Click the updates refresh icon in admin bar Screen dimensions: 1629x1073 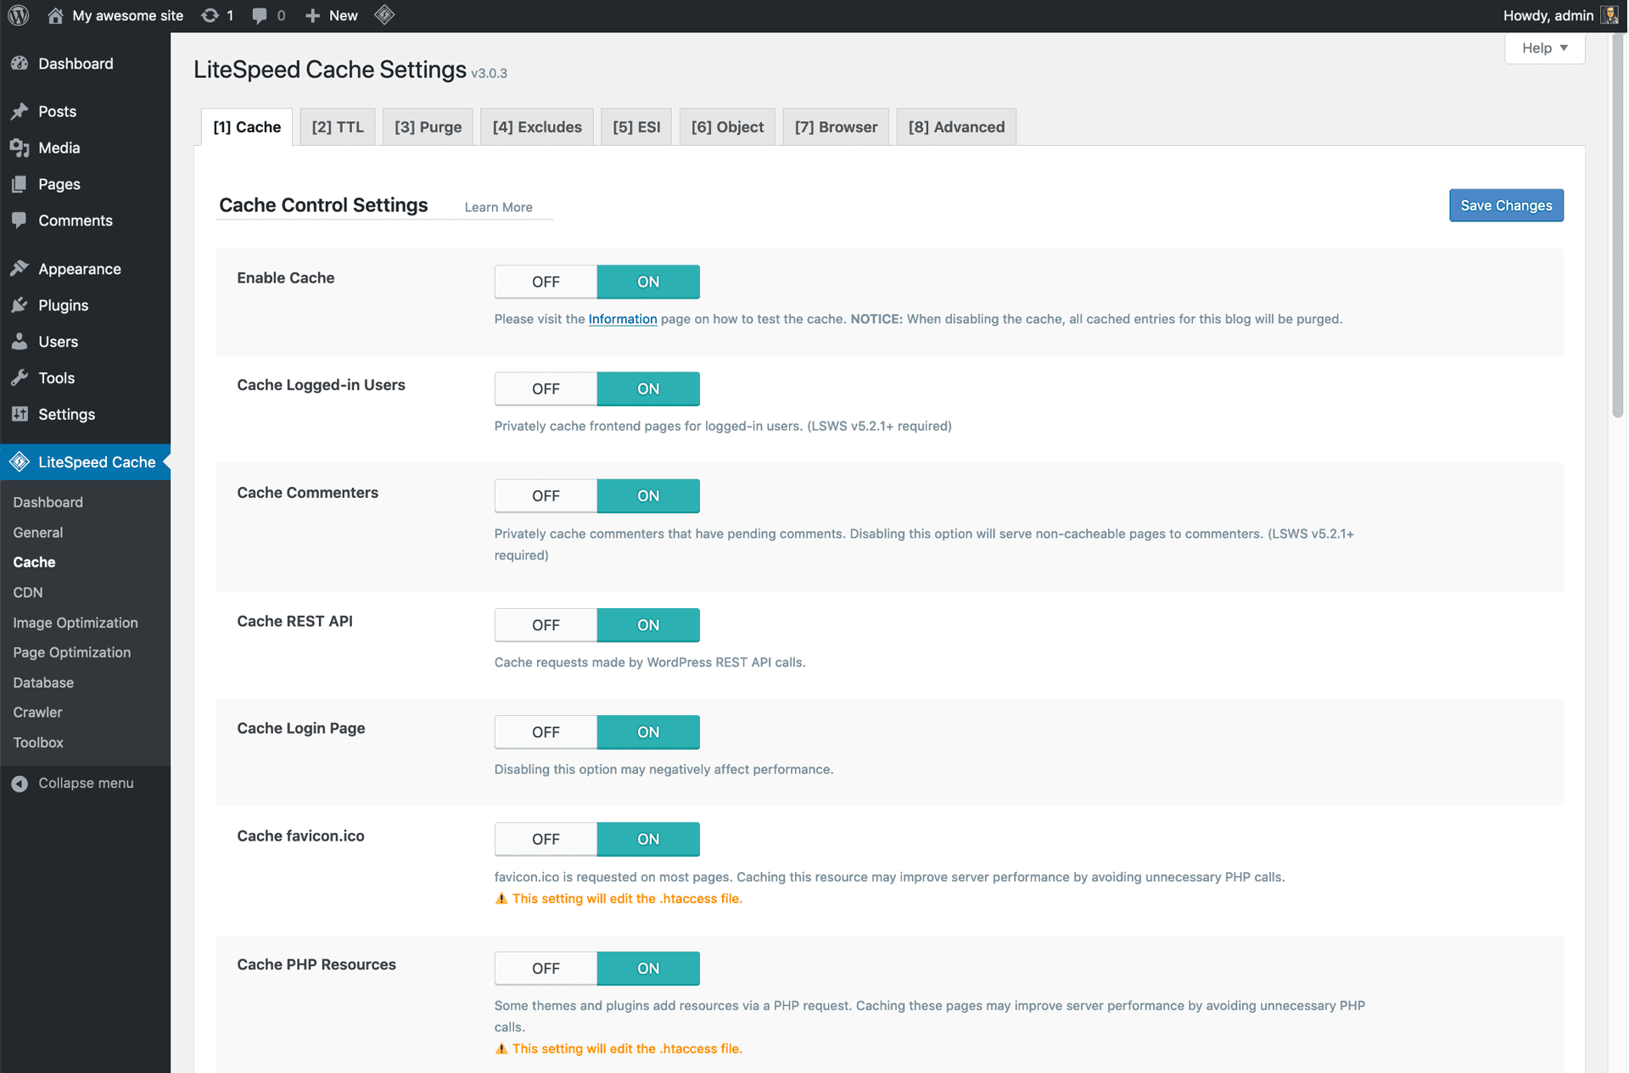click(x=209, y=14)
